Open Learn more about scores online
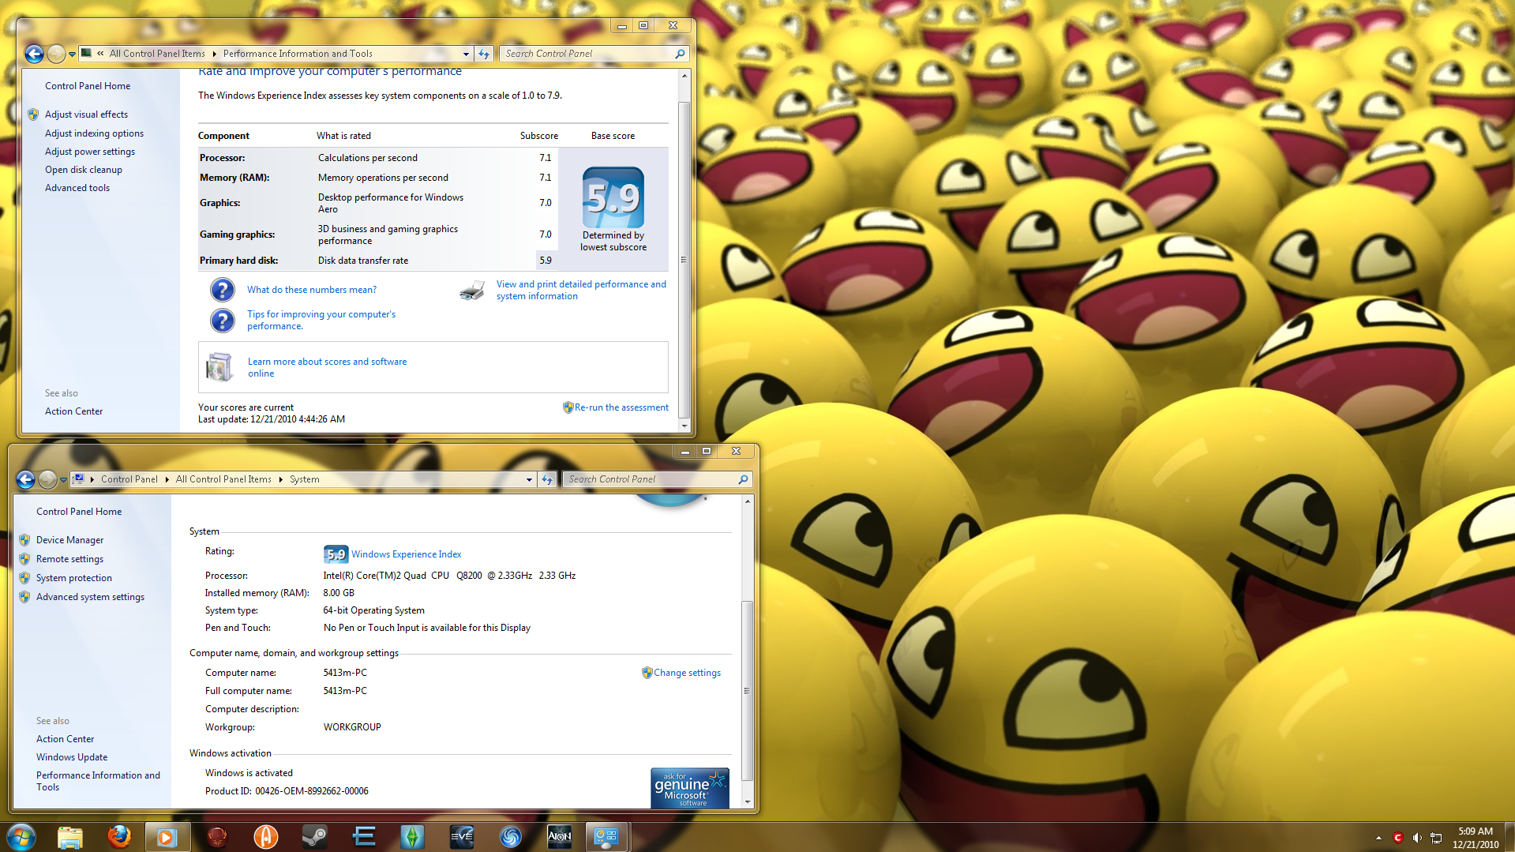This screenshot has width=1515, height=852. point(327,367)
